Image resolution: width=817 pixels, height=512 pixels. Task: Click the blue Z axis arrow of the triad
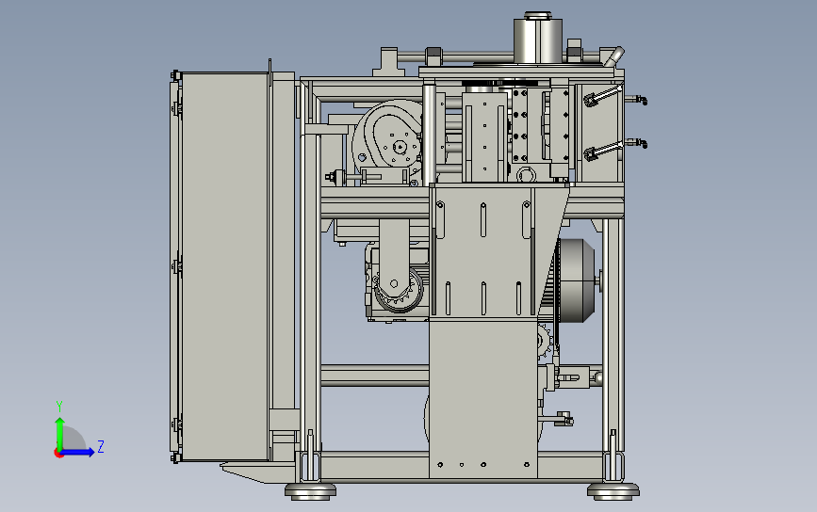pos(79,452)
